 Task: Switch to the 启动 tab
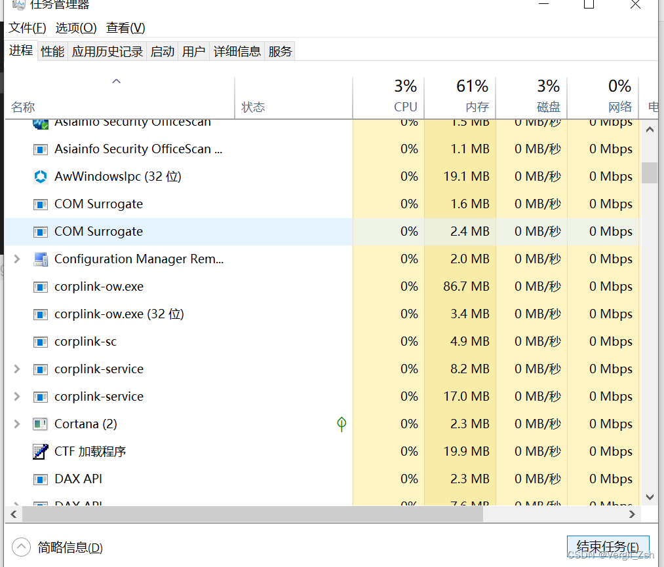(x=162, y=51)
